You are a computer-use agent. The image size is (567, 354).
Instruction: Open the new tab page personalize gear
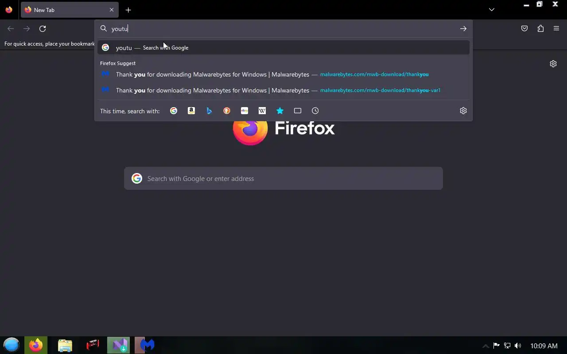point(553,64)
